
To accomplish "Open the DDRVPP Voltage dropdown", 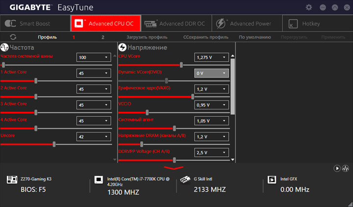I will click(211, 153).
